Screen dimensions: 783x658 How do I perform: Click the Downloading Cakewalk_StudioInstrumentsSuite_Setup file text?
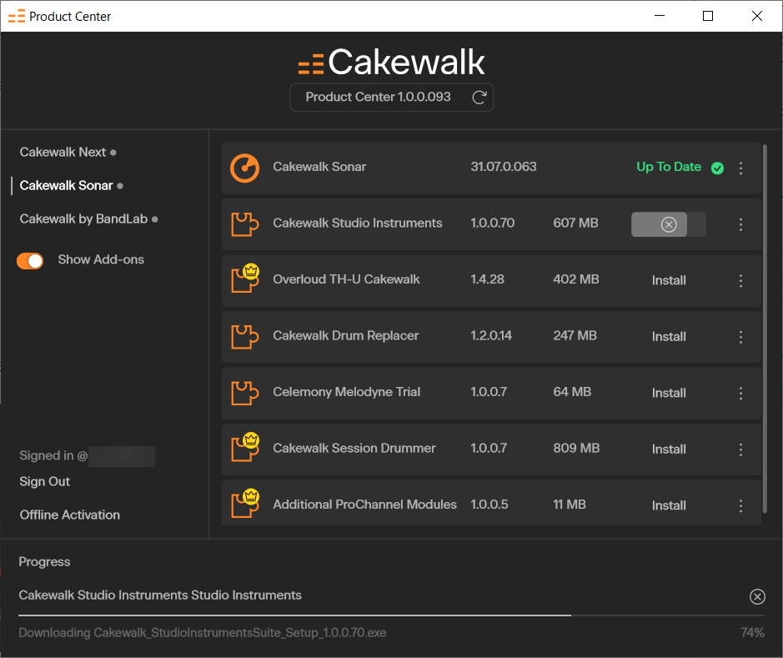pyautogui.click(x=203, y=633)
